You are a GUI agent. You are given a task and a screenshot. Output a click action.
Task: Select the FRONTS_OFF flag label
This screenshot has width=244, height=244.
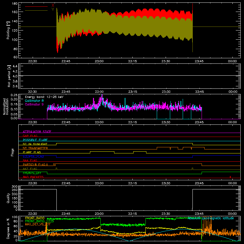pos(32,173)
